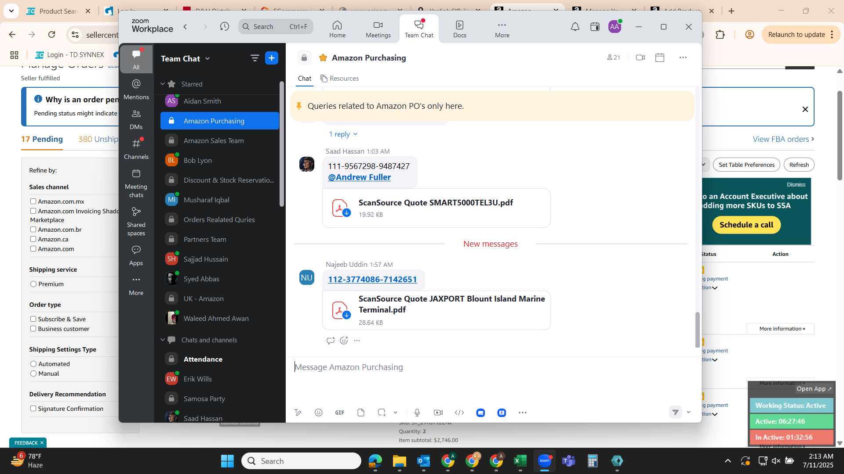This screenshot has width=844, height=474.
Task: Switch to the Resources tab
Action: click(x=339, y=79)
